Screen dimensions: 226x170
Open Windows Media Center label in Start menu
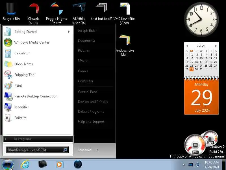pos(32,42)
